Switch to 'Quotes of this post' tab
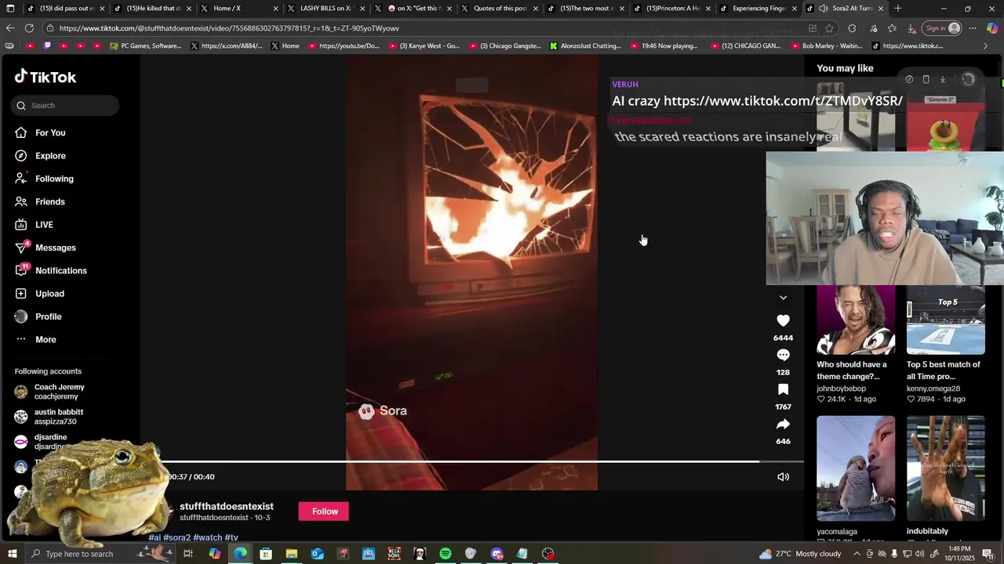 click(x=497, y=9)
